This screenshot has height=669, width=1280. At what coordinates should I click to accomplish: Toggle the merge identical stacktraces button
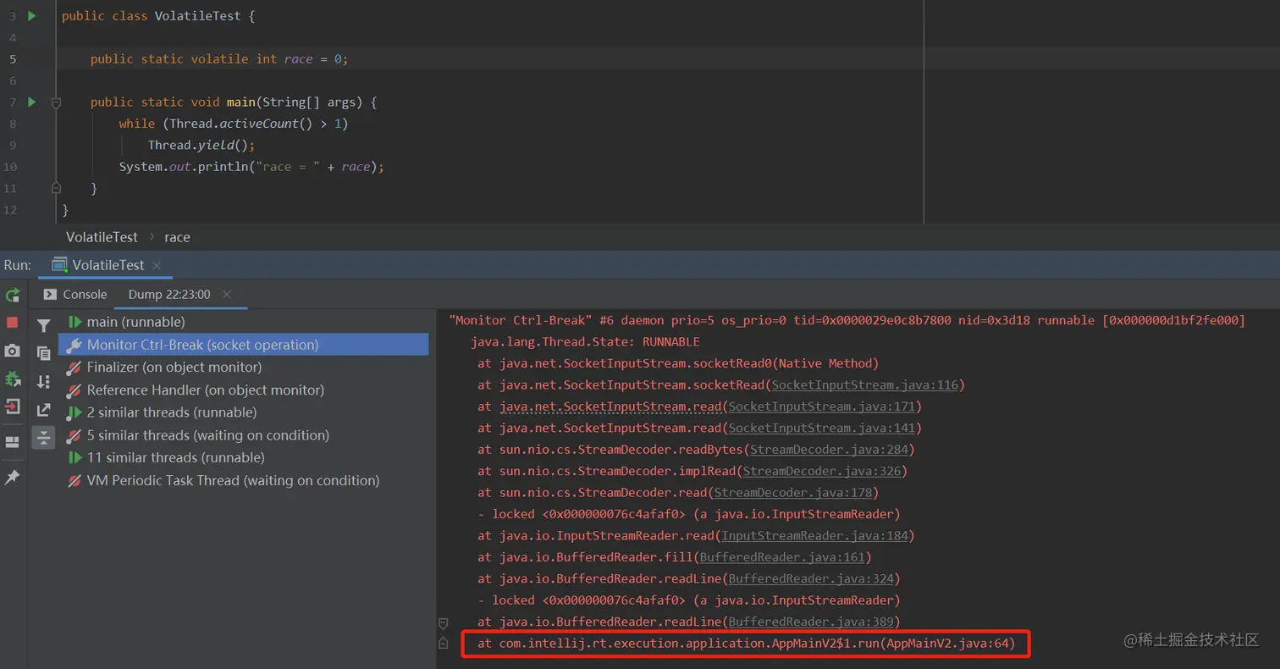click(x=44, y=438)
